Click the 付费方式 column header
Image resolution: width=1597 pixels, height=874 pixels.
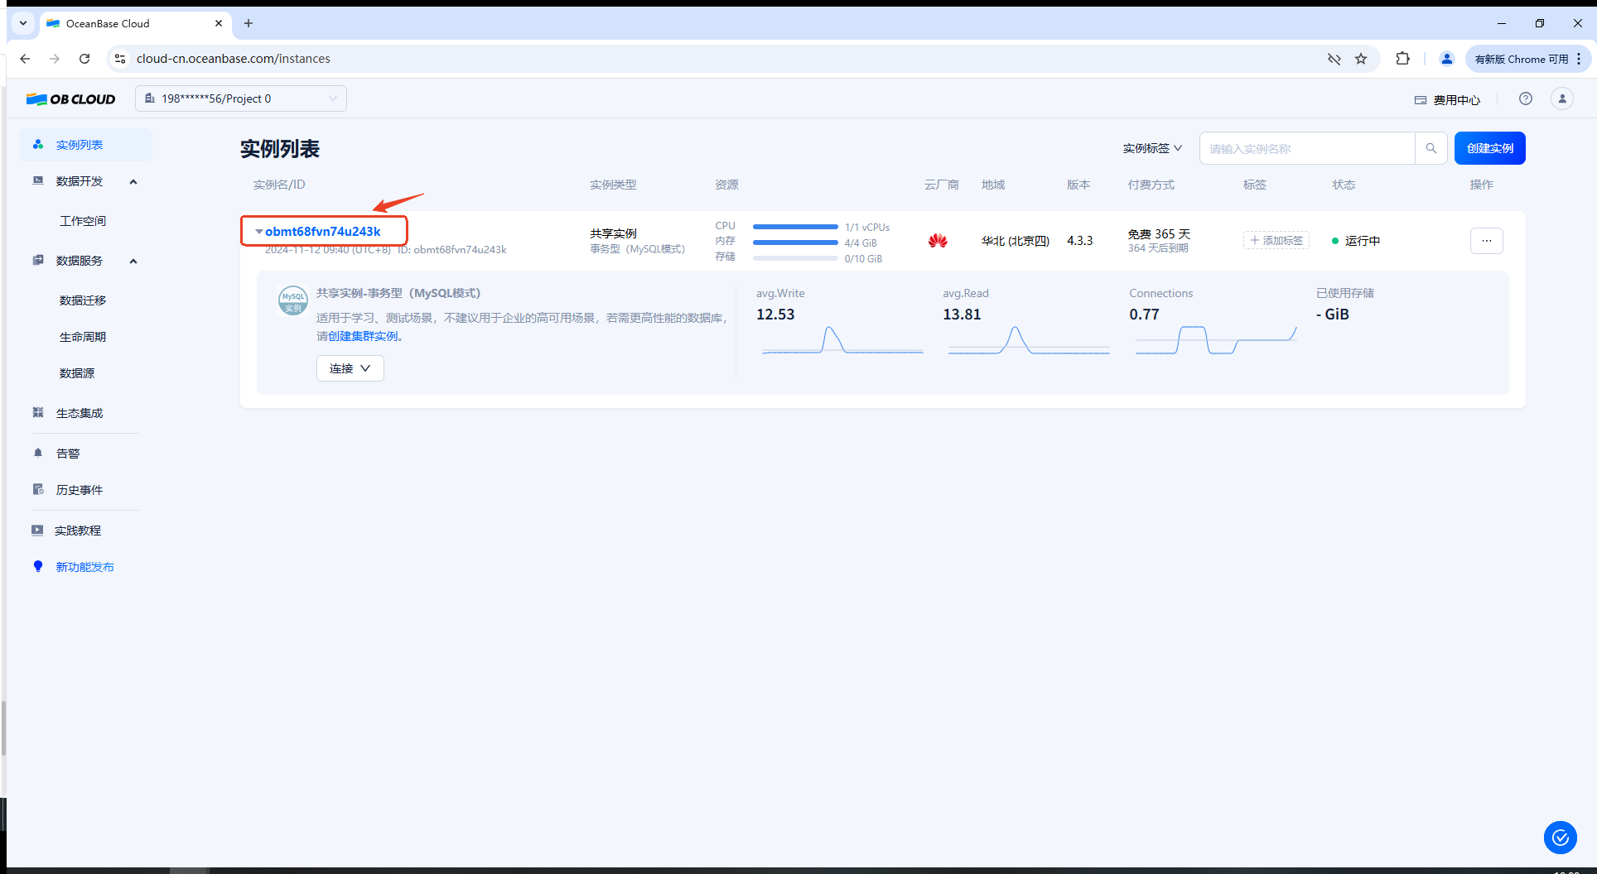(x=1151, y=185)
